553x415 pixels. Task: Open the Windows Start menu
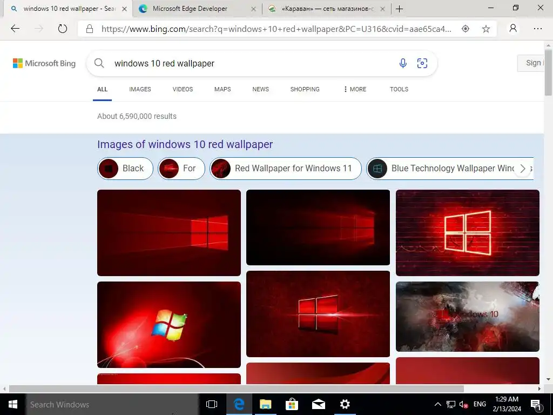click(13, 404)
